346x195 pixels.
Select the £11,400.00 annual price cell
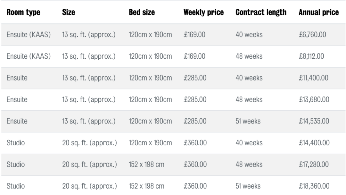(314, 78)
